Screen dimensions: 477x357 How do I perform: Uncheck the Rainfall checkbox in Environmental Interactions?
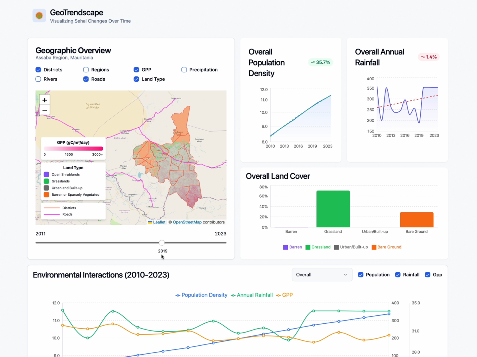(398, 275)
